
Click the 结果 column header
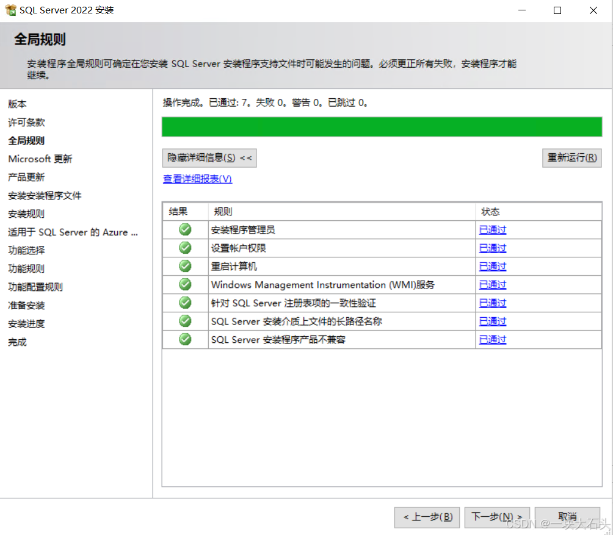(186, 212)
